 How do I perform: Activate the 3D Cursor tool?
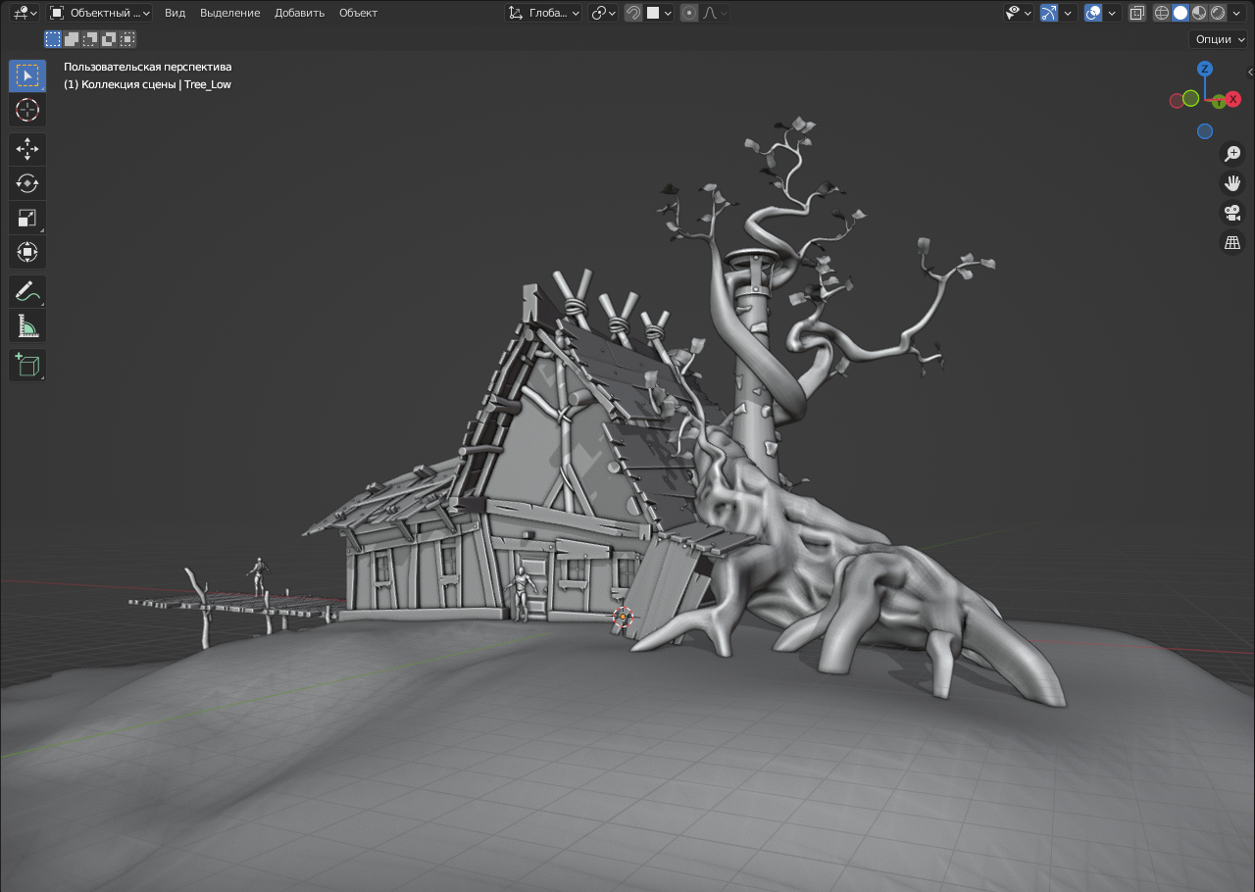(x=27, y=109)
